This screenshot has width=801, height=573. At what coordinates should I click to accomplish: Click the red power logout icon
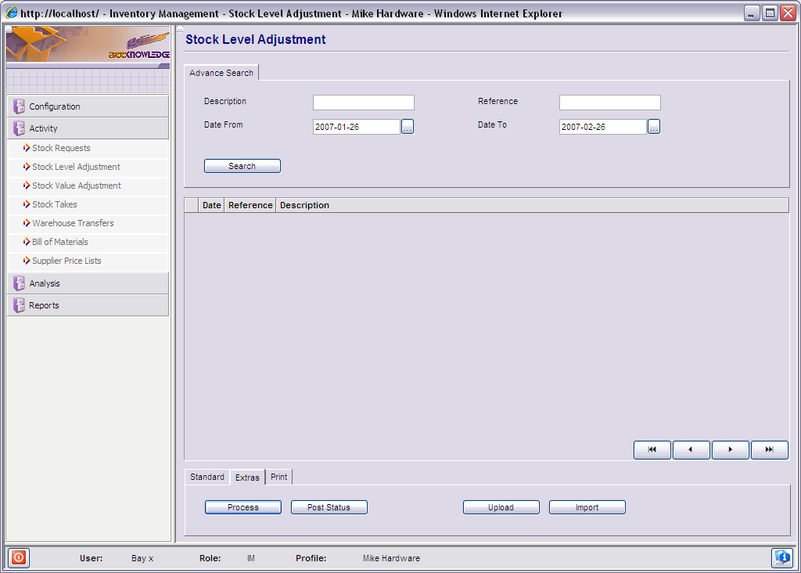coord(19,557)
